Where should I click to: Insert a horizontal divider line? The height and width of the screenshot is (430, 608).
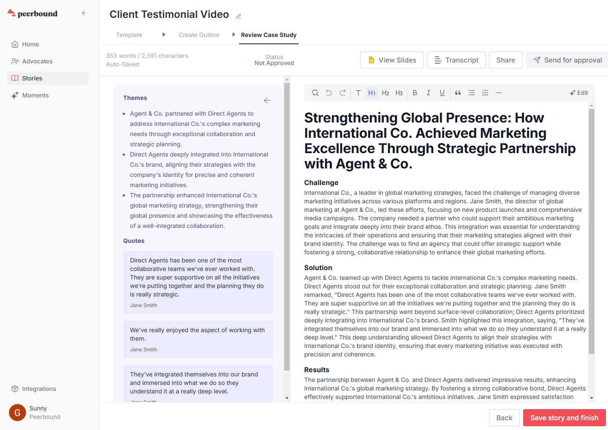coord(499,93)
